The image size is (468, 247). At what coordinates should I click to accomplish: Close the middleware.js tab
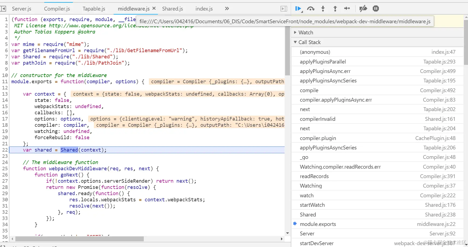tap(154, 8)
